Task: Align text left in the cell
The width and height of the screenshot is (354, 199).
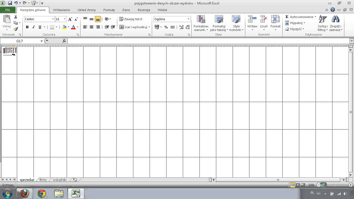Action: coord(85,27)
